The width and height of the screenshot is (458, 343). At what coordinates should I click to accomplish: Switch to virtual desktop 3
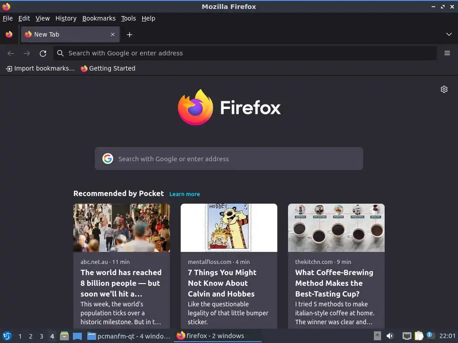[x=42, y=336]
